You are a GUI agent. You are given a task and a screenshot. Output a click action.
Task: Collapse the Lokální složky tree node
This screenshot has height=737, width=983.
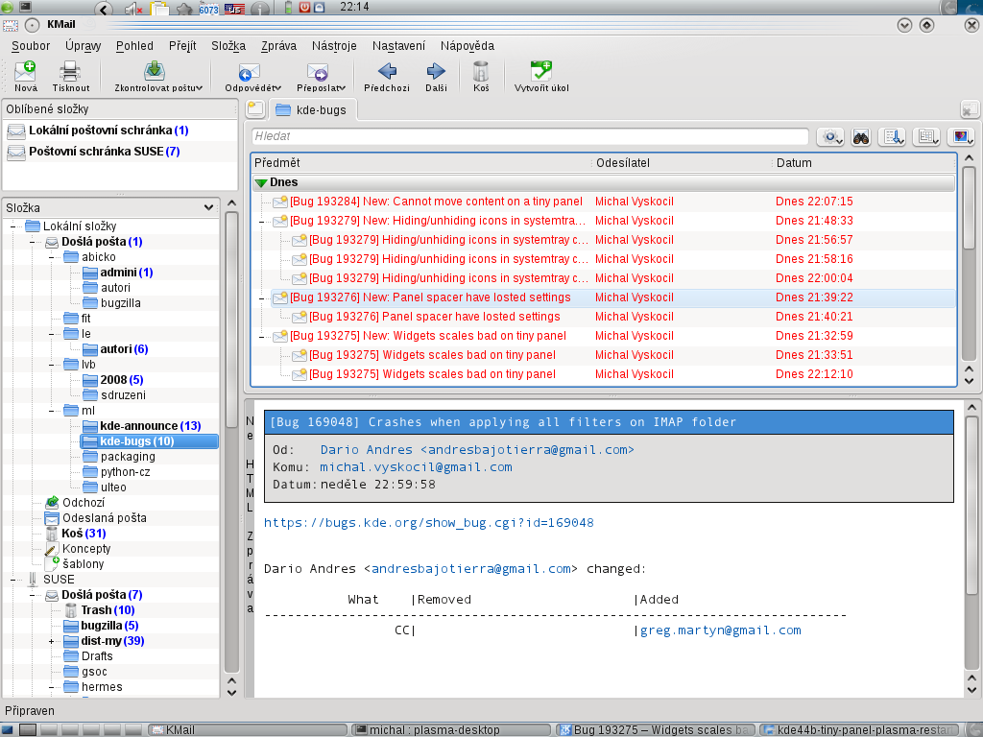(12, 226)
